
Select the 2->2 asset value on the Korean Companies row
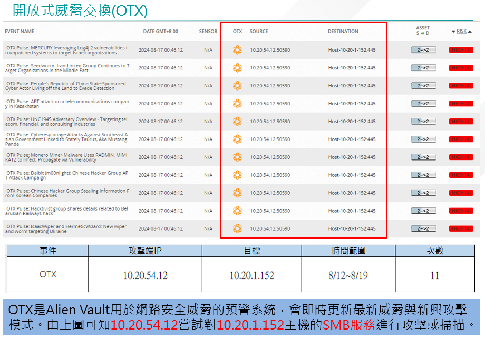point(423,193)
